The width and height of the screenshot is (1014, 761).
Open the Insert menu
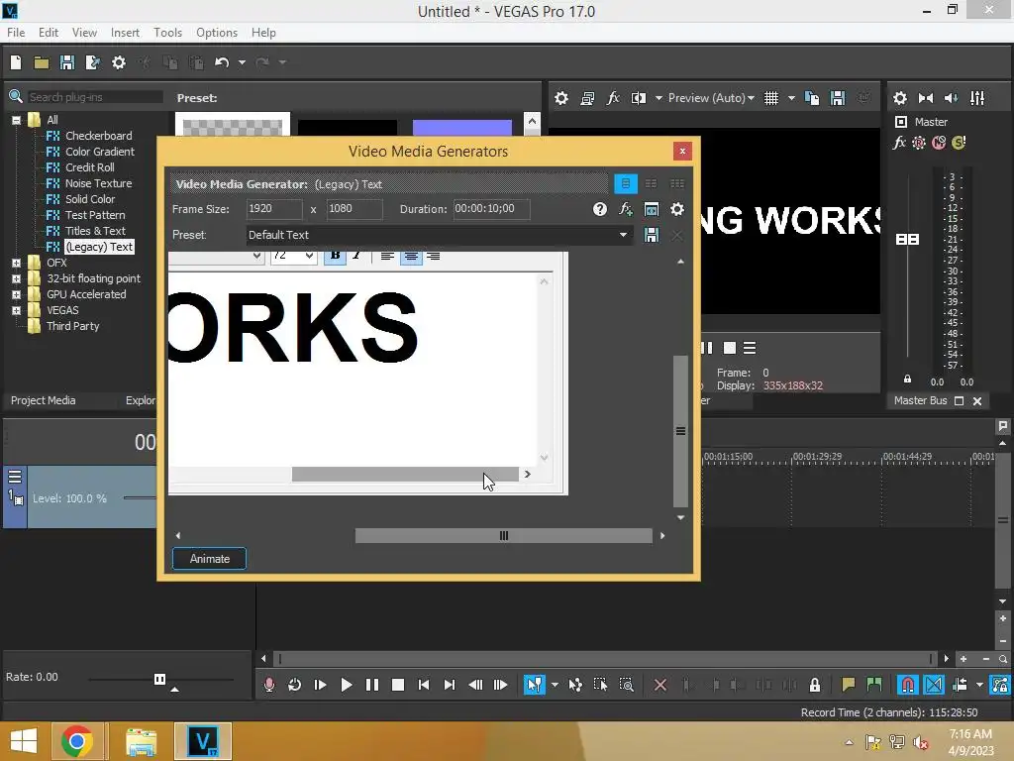coord(125,33)
